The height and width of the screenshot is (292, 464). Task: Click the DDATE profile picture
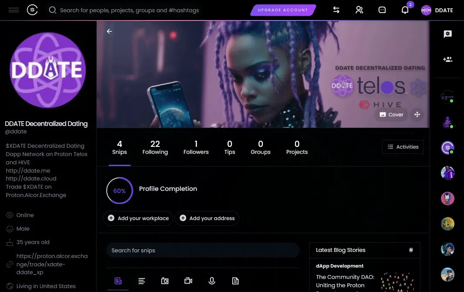[47, 70]
